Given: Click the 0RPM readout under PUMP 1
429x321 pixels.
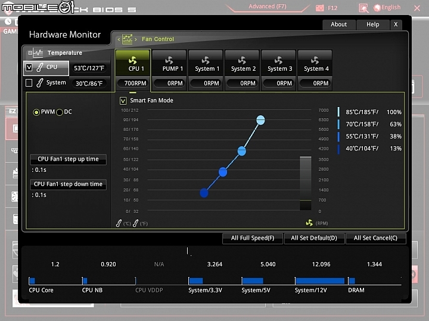Looking at the screenshot, I should [169, 83].
